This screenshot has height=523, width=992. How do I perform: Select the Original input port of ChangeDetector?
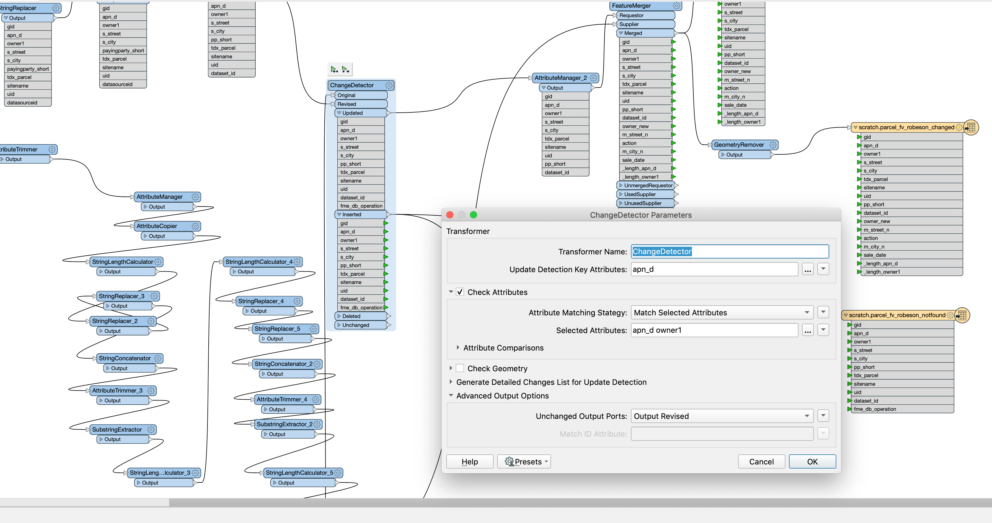click(361, 95)
